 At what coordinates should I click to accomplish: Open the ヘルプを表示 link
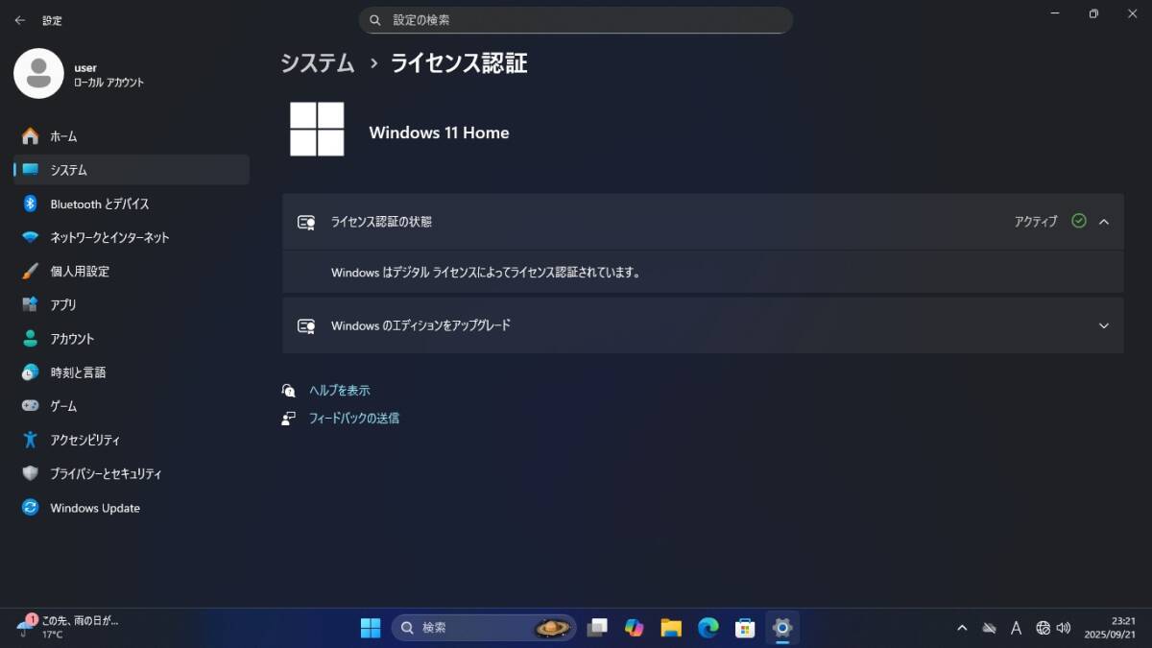[339, 391]
